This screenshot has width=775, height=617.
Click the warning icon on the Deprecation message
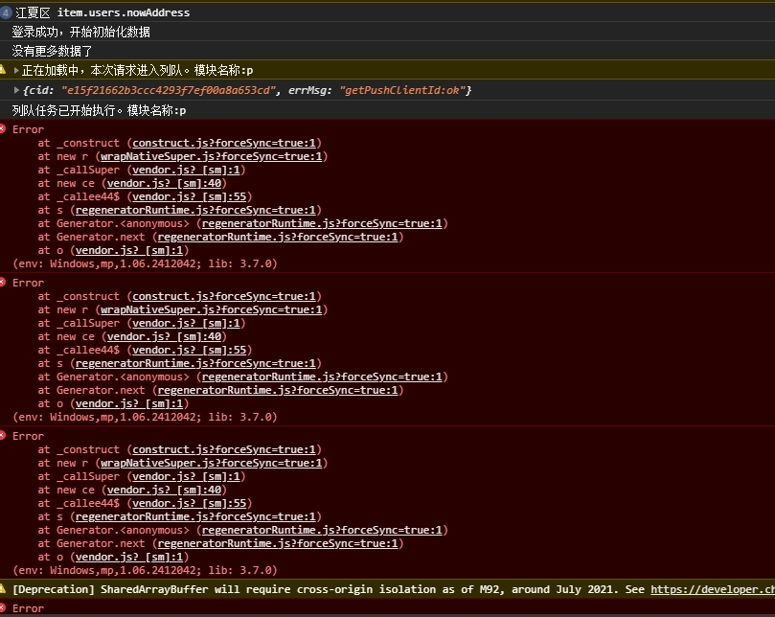[4, 589]
